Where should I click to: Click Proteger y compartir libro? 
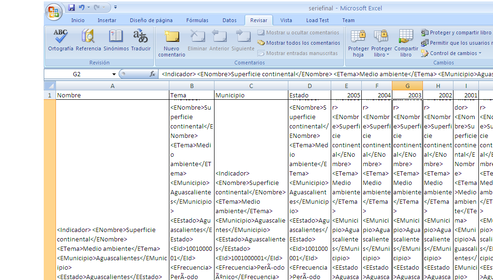coord(456,32)
